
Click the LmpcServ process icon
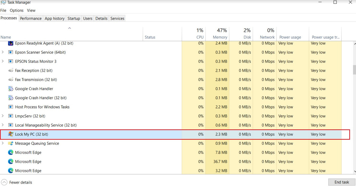click(11, 116)
